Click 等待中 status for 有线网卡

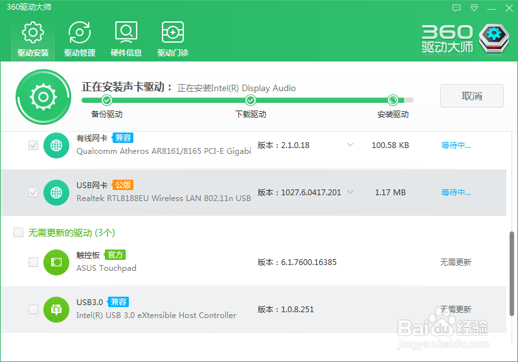click(456, 145)
